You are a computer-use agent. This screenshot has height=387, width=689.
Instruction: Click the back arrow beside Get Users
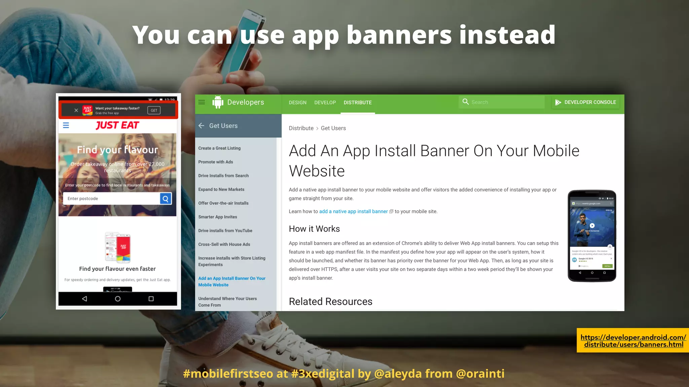click(202, 126)
